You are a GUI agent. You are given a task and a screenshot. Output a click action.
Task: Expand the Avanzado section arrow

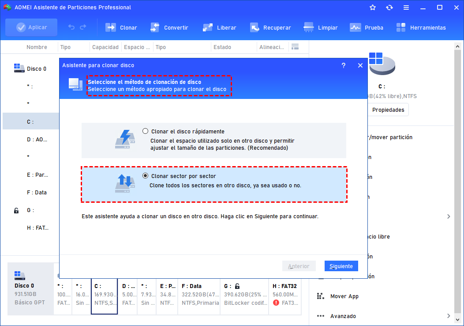coord(448,316)
